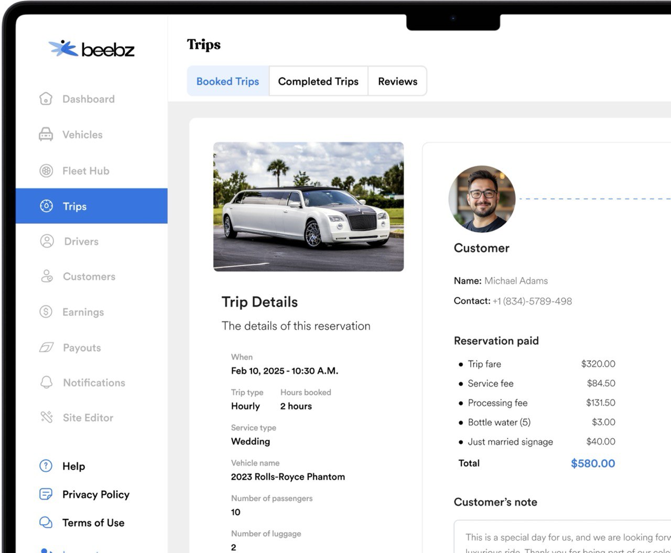Click the passengers count '10'
Viewport: 671px width, 553px height.
pyautogui.click(x=235, y=512)
